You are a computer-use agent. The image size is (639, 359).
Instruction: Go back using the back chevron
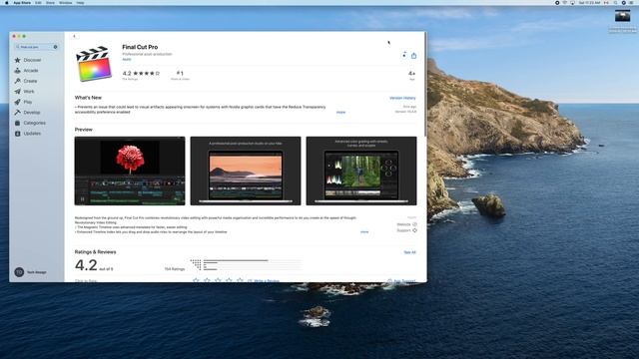point(74,36)
